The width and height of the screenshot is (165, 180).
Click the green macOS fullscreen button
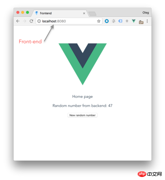click(x=28, y=12)
